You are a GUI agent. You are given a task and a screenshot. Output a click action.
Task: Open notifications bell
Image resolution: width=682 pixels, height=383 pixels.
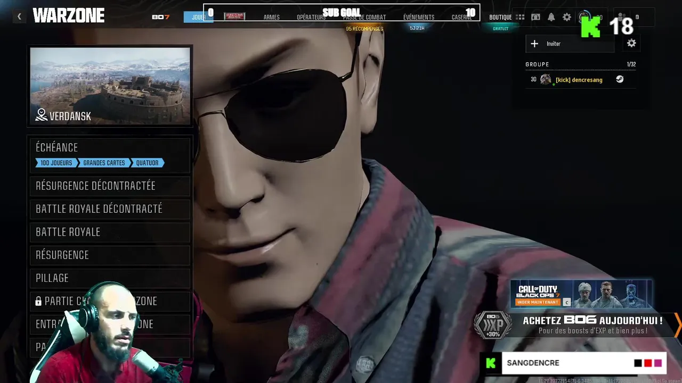(x=551, y=17)
